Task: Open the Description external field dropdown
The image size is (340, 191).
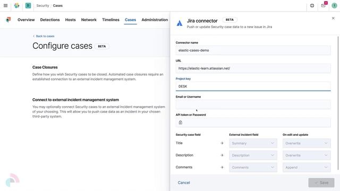Action: [x=253, y=155]
